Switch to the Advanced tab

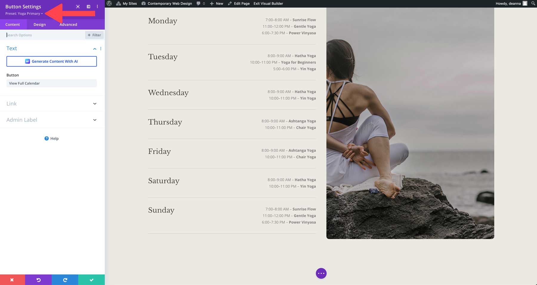[68, 24]
